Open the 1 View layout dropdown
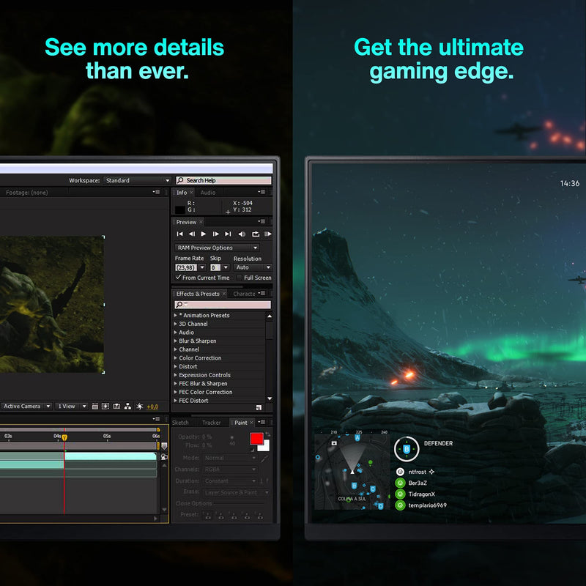Viewport: 586px width, 586px height. 72,407
